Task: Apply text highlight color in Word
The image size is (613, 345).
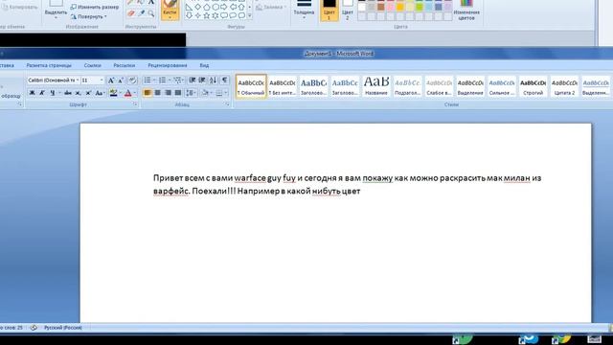Action: [x=113, y=93]
